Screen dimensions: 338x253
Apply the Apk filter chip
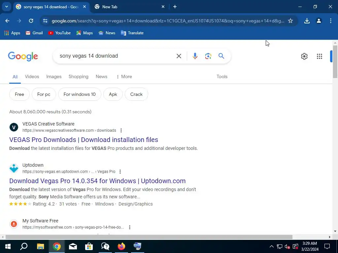pyautogui.click(x=113, y=94)
